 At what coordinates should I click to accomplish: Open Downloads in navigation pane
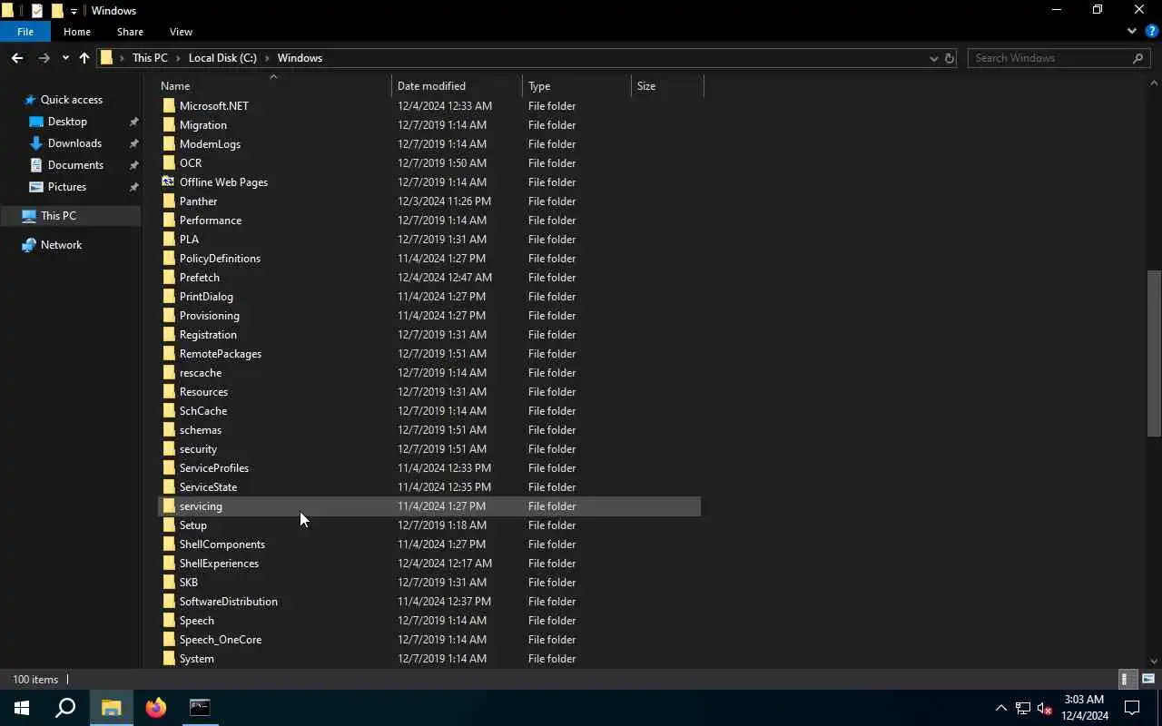pos(74,143)
